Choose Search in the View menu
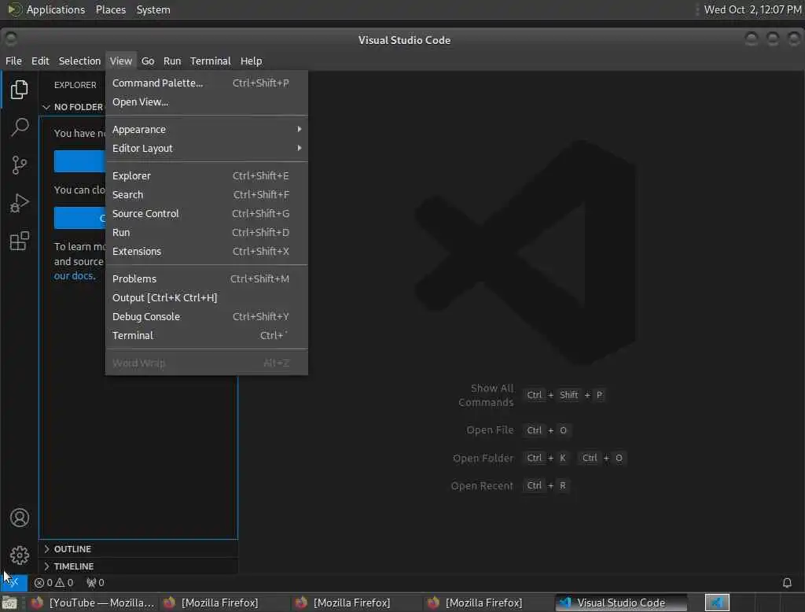 pos(207,195)
